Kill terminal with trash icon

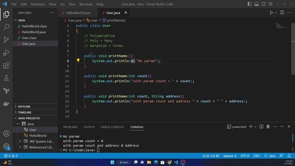point(268,127)
